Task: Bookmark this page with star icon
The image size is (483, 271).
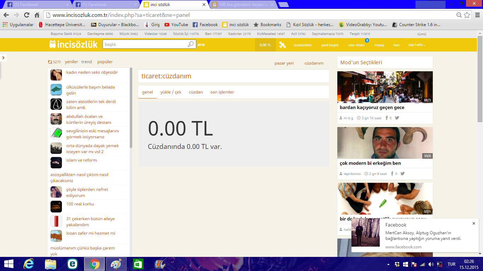Action: [467, 15]
